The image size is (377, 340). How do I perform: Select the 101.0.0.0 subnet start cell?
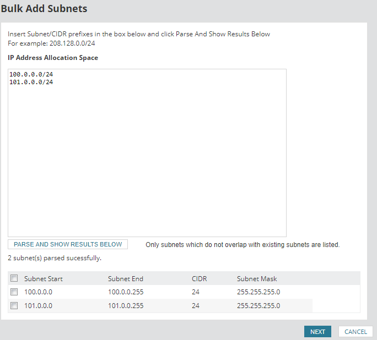tap(38, 306)
